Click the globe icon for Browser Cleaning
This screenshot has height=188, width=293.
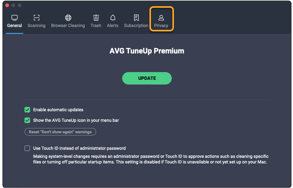point(68,18)
